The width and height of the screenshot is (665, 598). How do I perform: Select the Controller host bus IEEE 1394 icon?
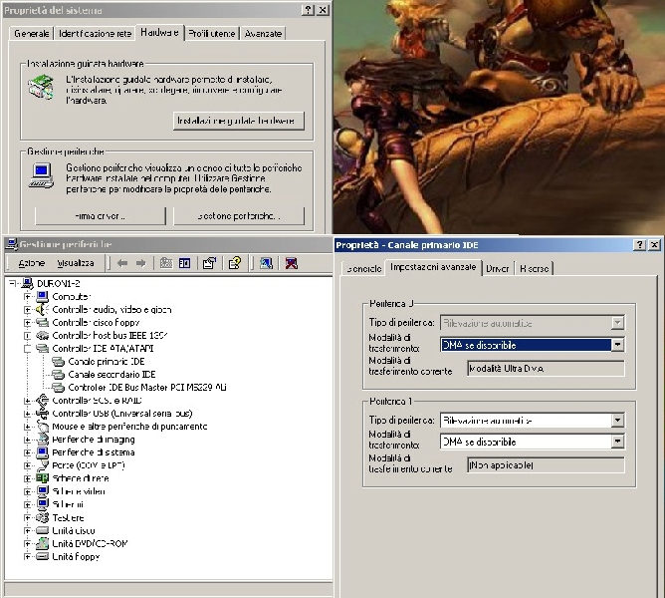43,336
